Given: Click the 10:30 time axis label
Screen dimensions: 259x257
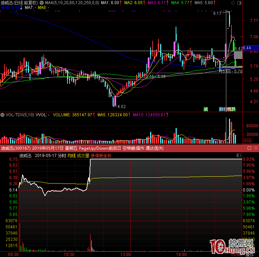Looking at the screenshot, I should coord(69,254).
